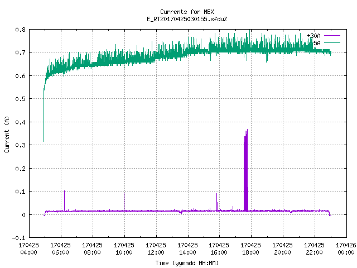The image size is (357, 268).
Task: Click the 170426 00:00 x-axis label
Action: click(346, 249)
